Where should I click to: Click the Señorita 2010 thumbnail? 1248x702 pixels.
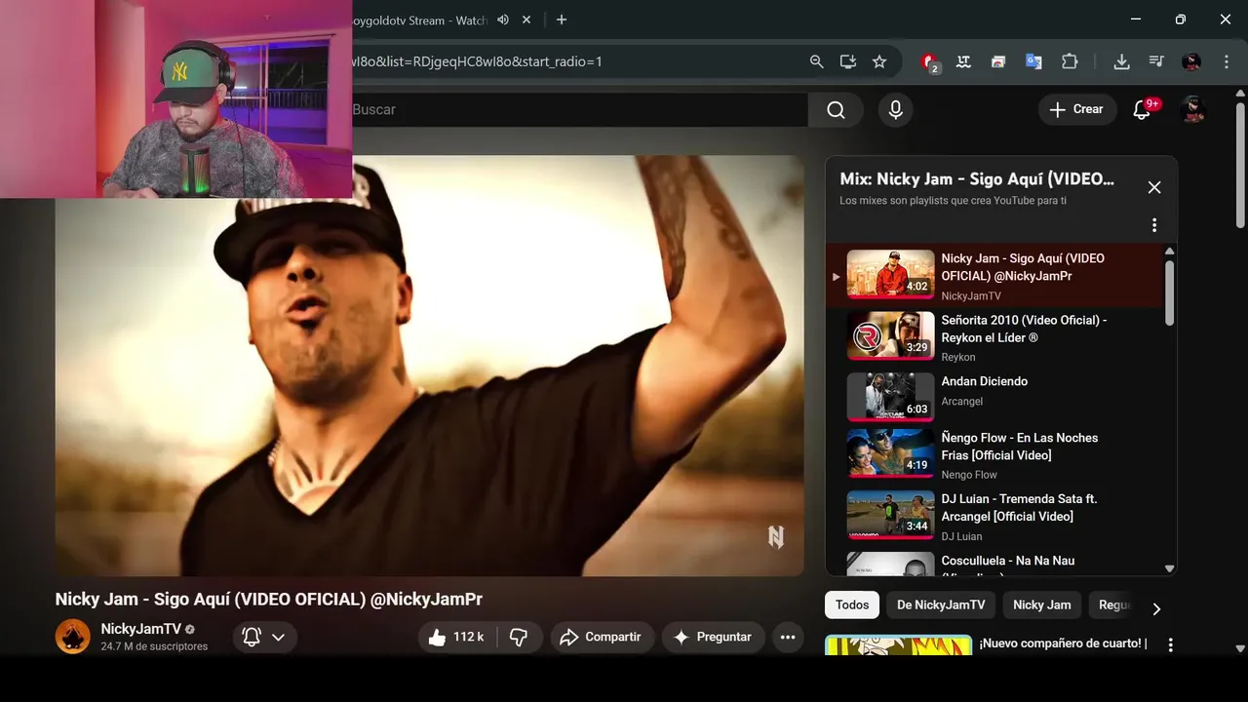(890, 335)
